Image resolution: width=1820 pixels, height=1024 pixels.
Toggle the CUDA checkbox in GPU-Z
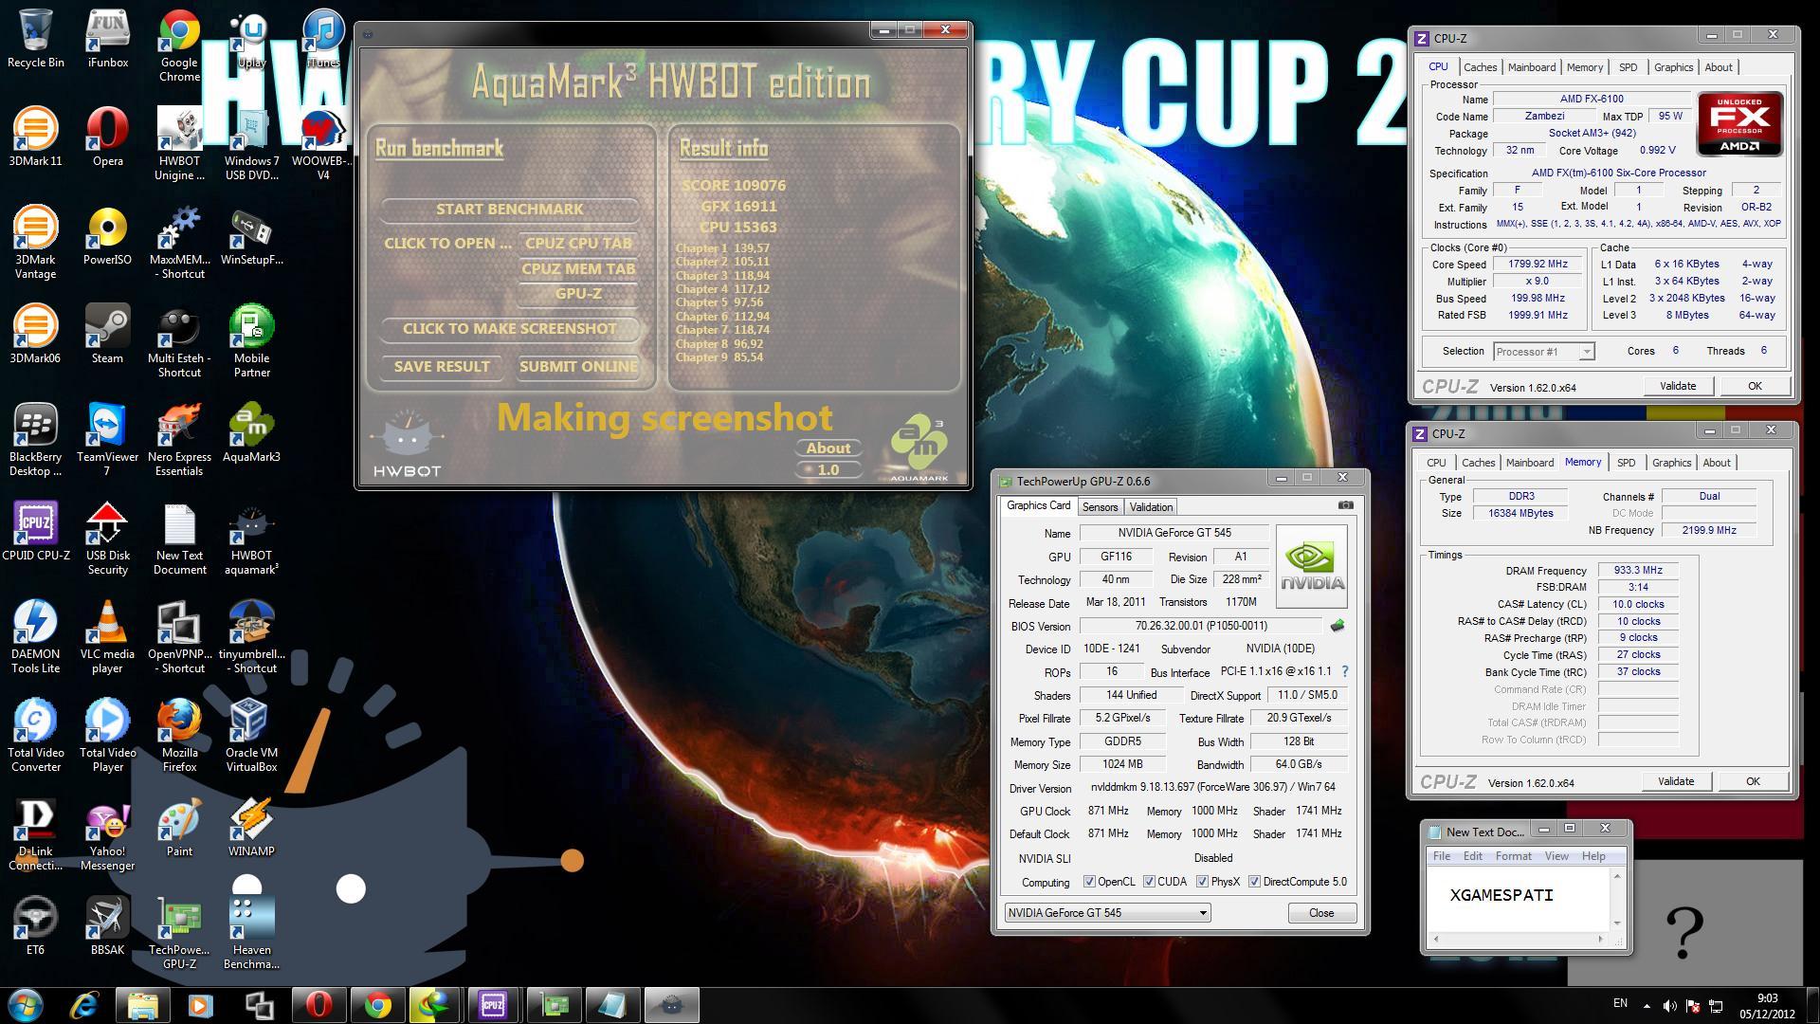[x=1149, y=882]
